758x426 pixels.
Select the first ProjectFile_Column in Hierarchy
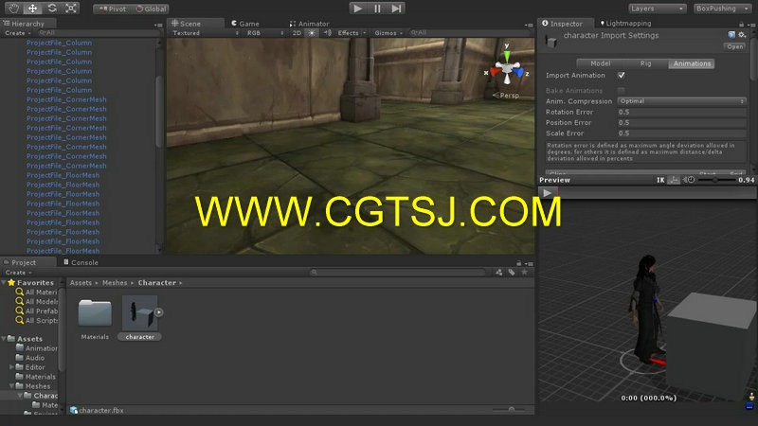(59, 43)
